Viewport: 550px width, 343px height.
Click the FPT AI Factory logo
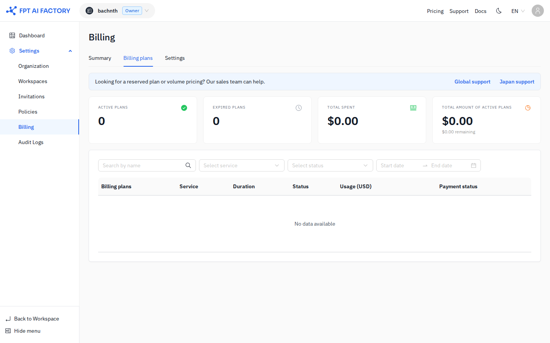pyautogui.click(x=38, y=11)
